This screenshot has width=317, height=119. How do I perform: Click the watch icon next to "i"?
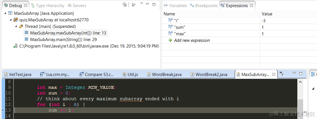[171, 20]
